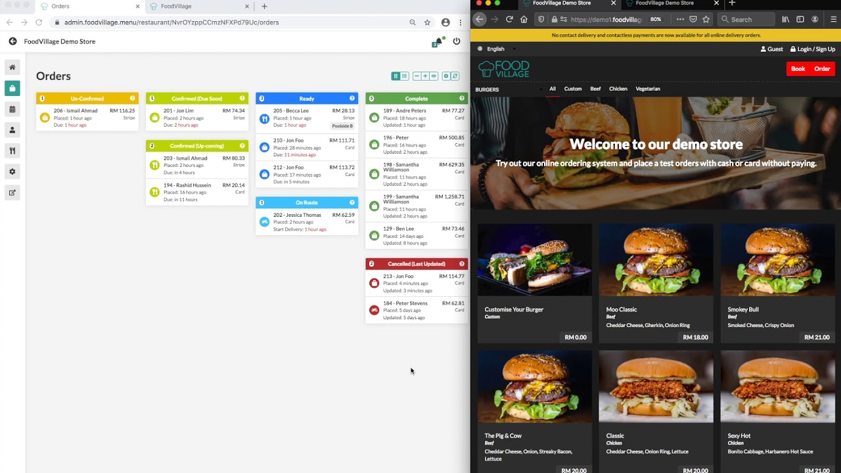
Task: Open order 205 - Becca Lee
Action: [x=307, y=118]
